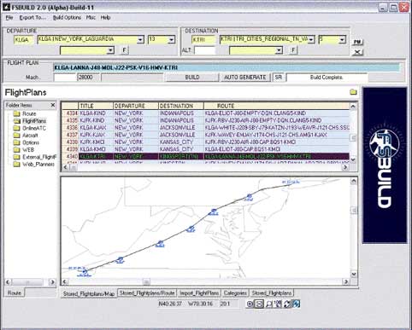Click the PM button
Screen dimensions: 412x330
pos(357,42)
